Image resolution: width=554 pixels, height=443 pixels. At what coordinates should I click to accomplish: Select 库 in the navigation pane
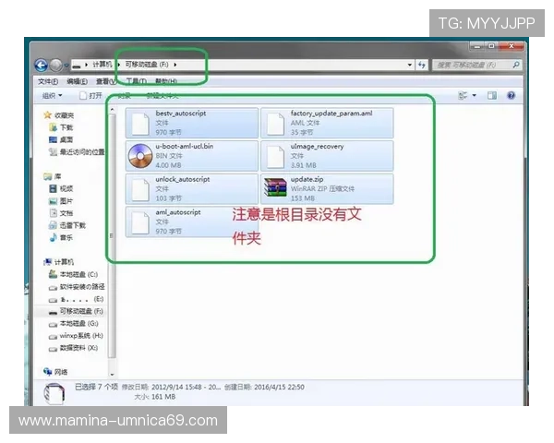tap(57, 176)
